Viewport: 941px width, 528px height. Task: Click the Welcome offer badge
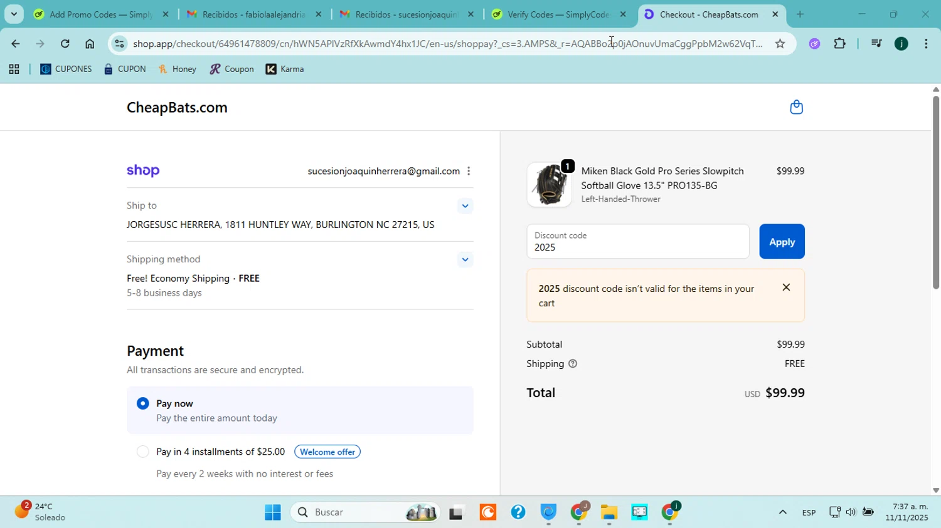click(x=327, y=452)
